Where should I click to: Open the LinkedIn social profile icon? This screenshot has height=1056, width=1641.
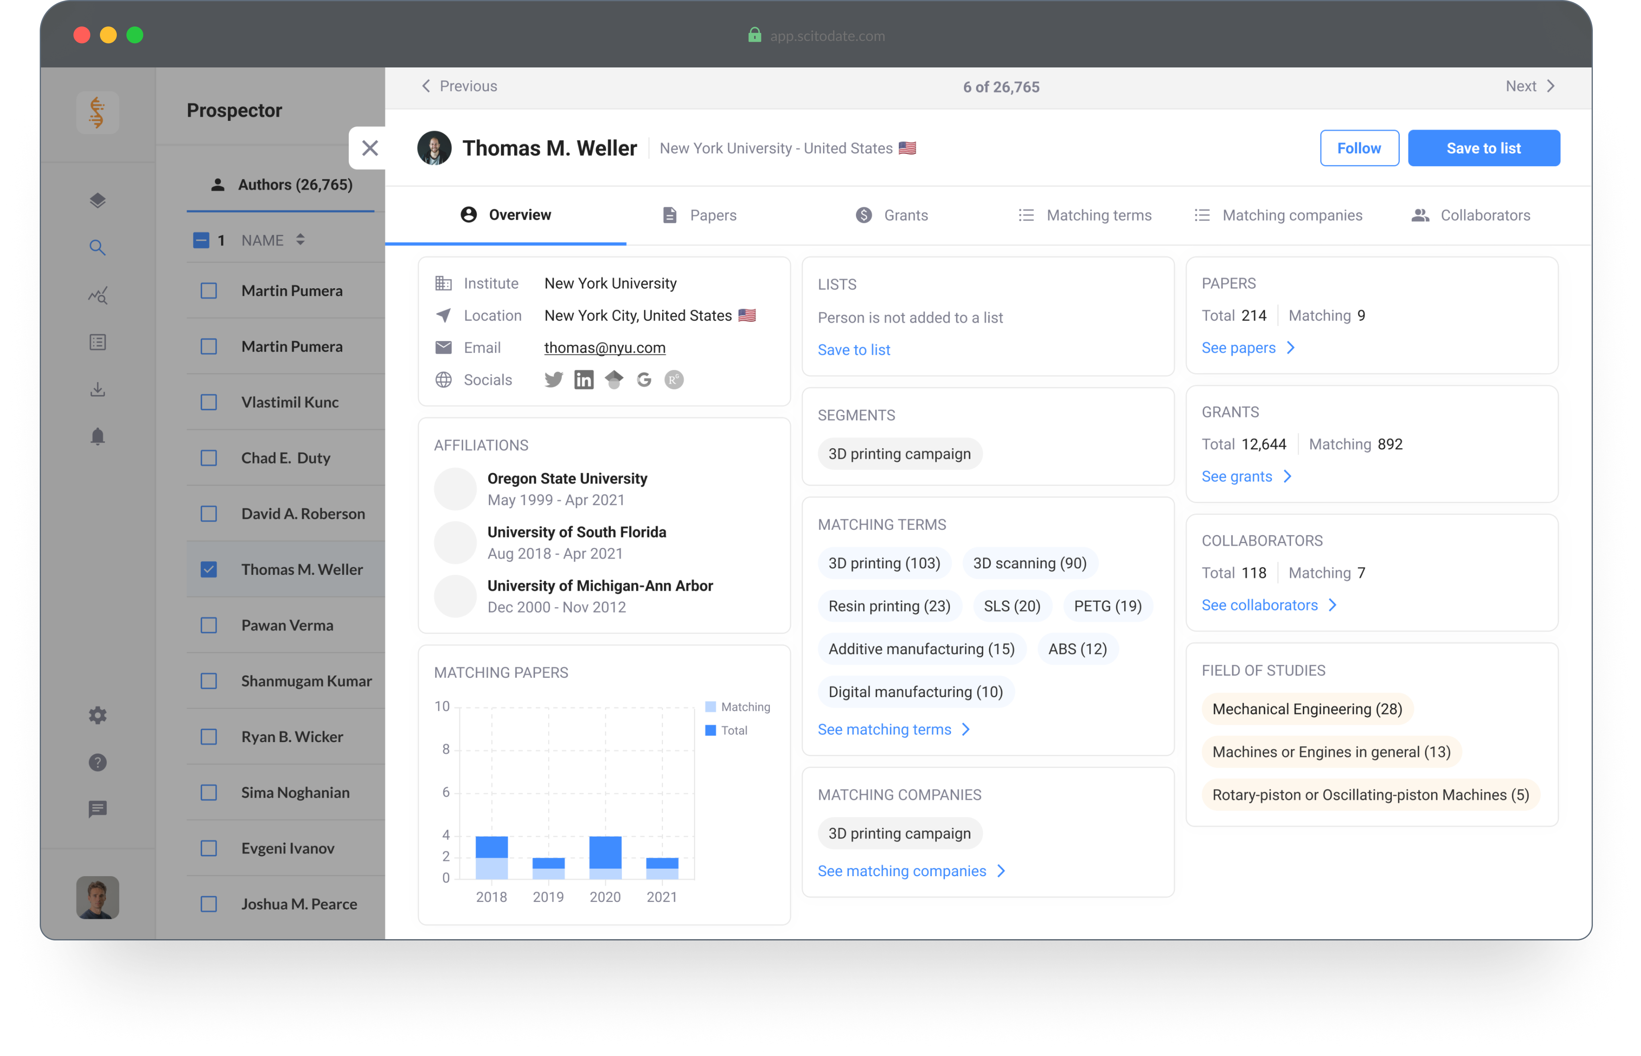584,379
